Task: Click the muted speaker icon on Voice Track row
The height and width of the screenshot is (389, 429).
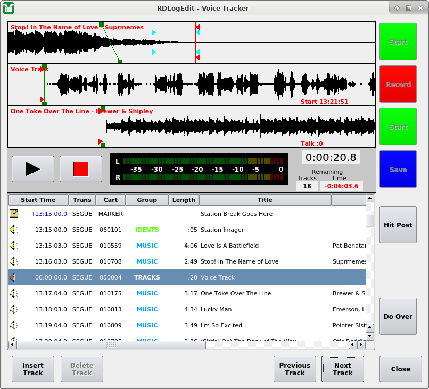Action: [x=13, y=277]
